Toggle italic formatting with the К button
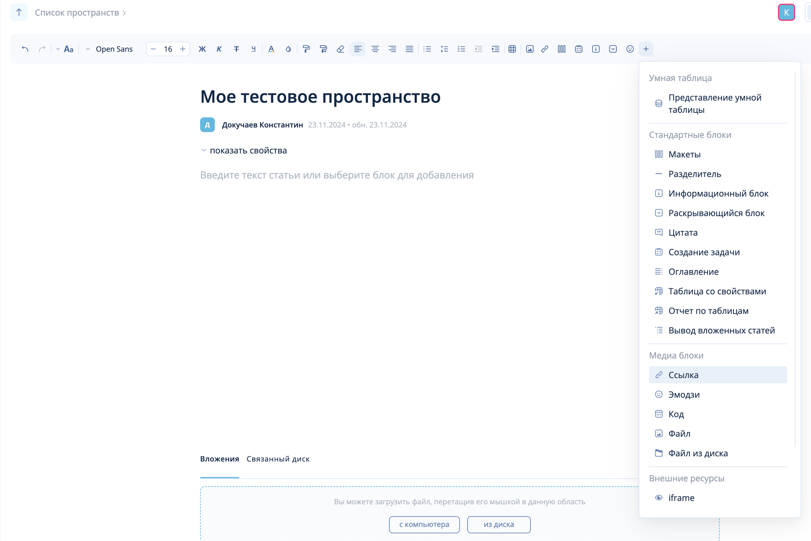811x541 pixels. pos(219,49)
